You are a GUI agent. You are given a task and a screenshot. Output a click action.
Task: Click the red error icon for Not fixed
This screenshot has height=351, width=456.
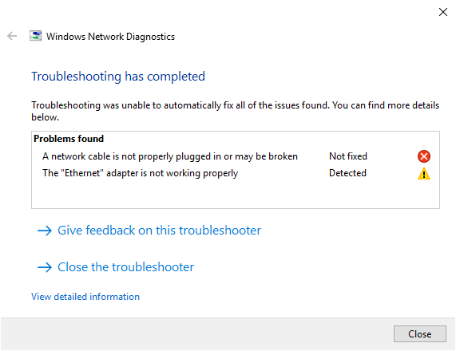(424, 156)
